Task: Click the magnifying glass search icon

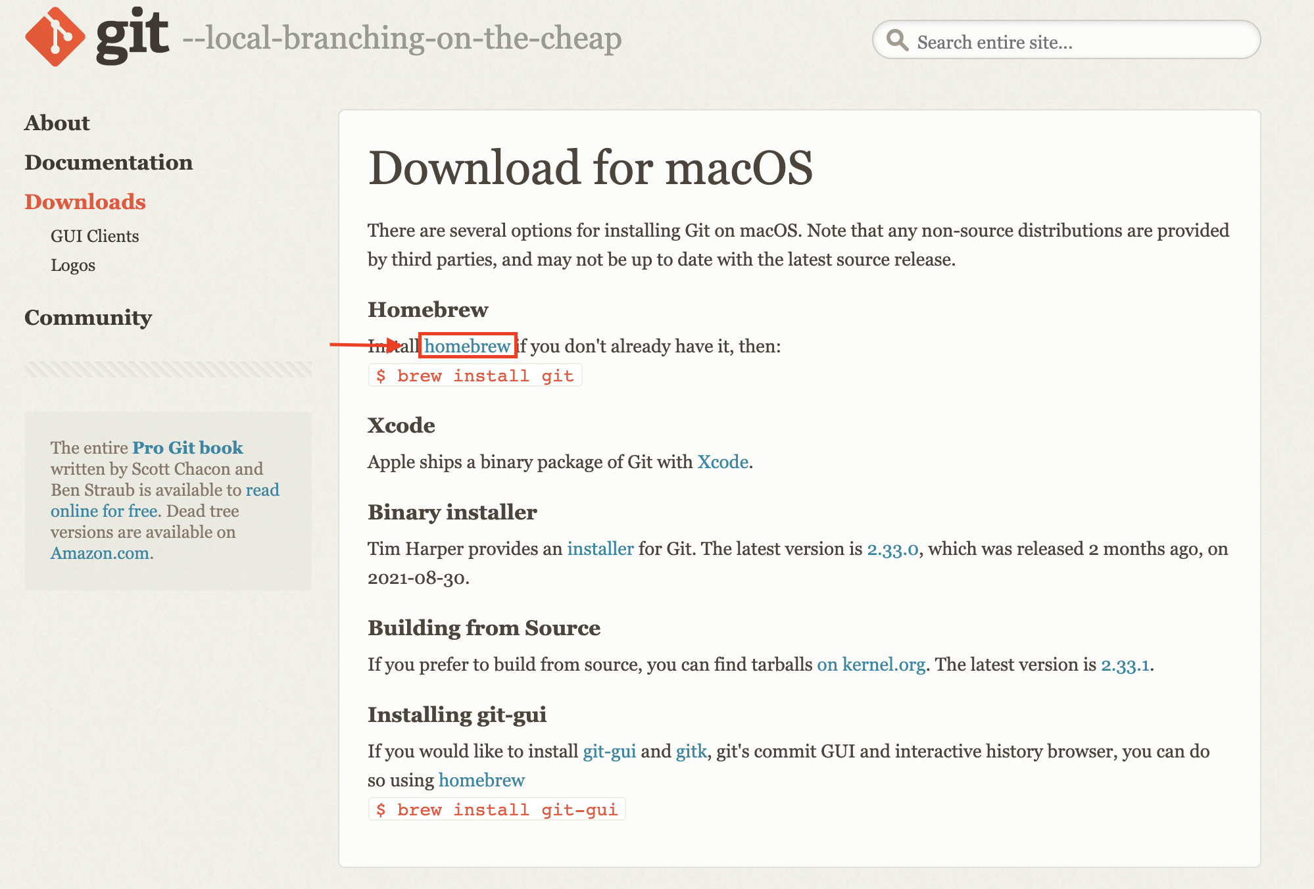Action: pyautogui.click(x=898, y=40)
